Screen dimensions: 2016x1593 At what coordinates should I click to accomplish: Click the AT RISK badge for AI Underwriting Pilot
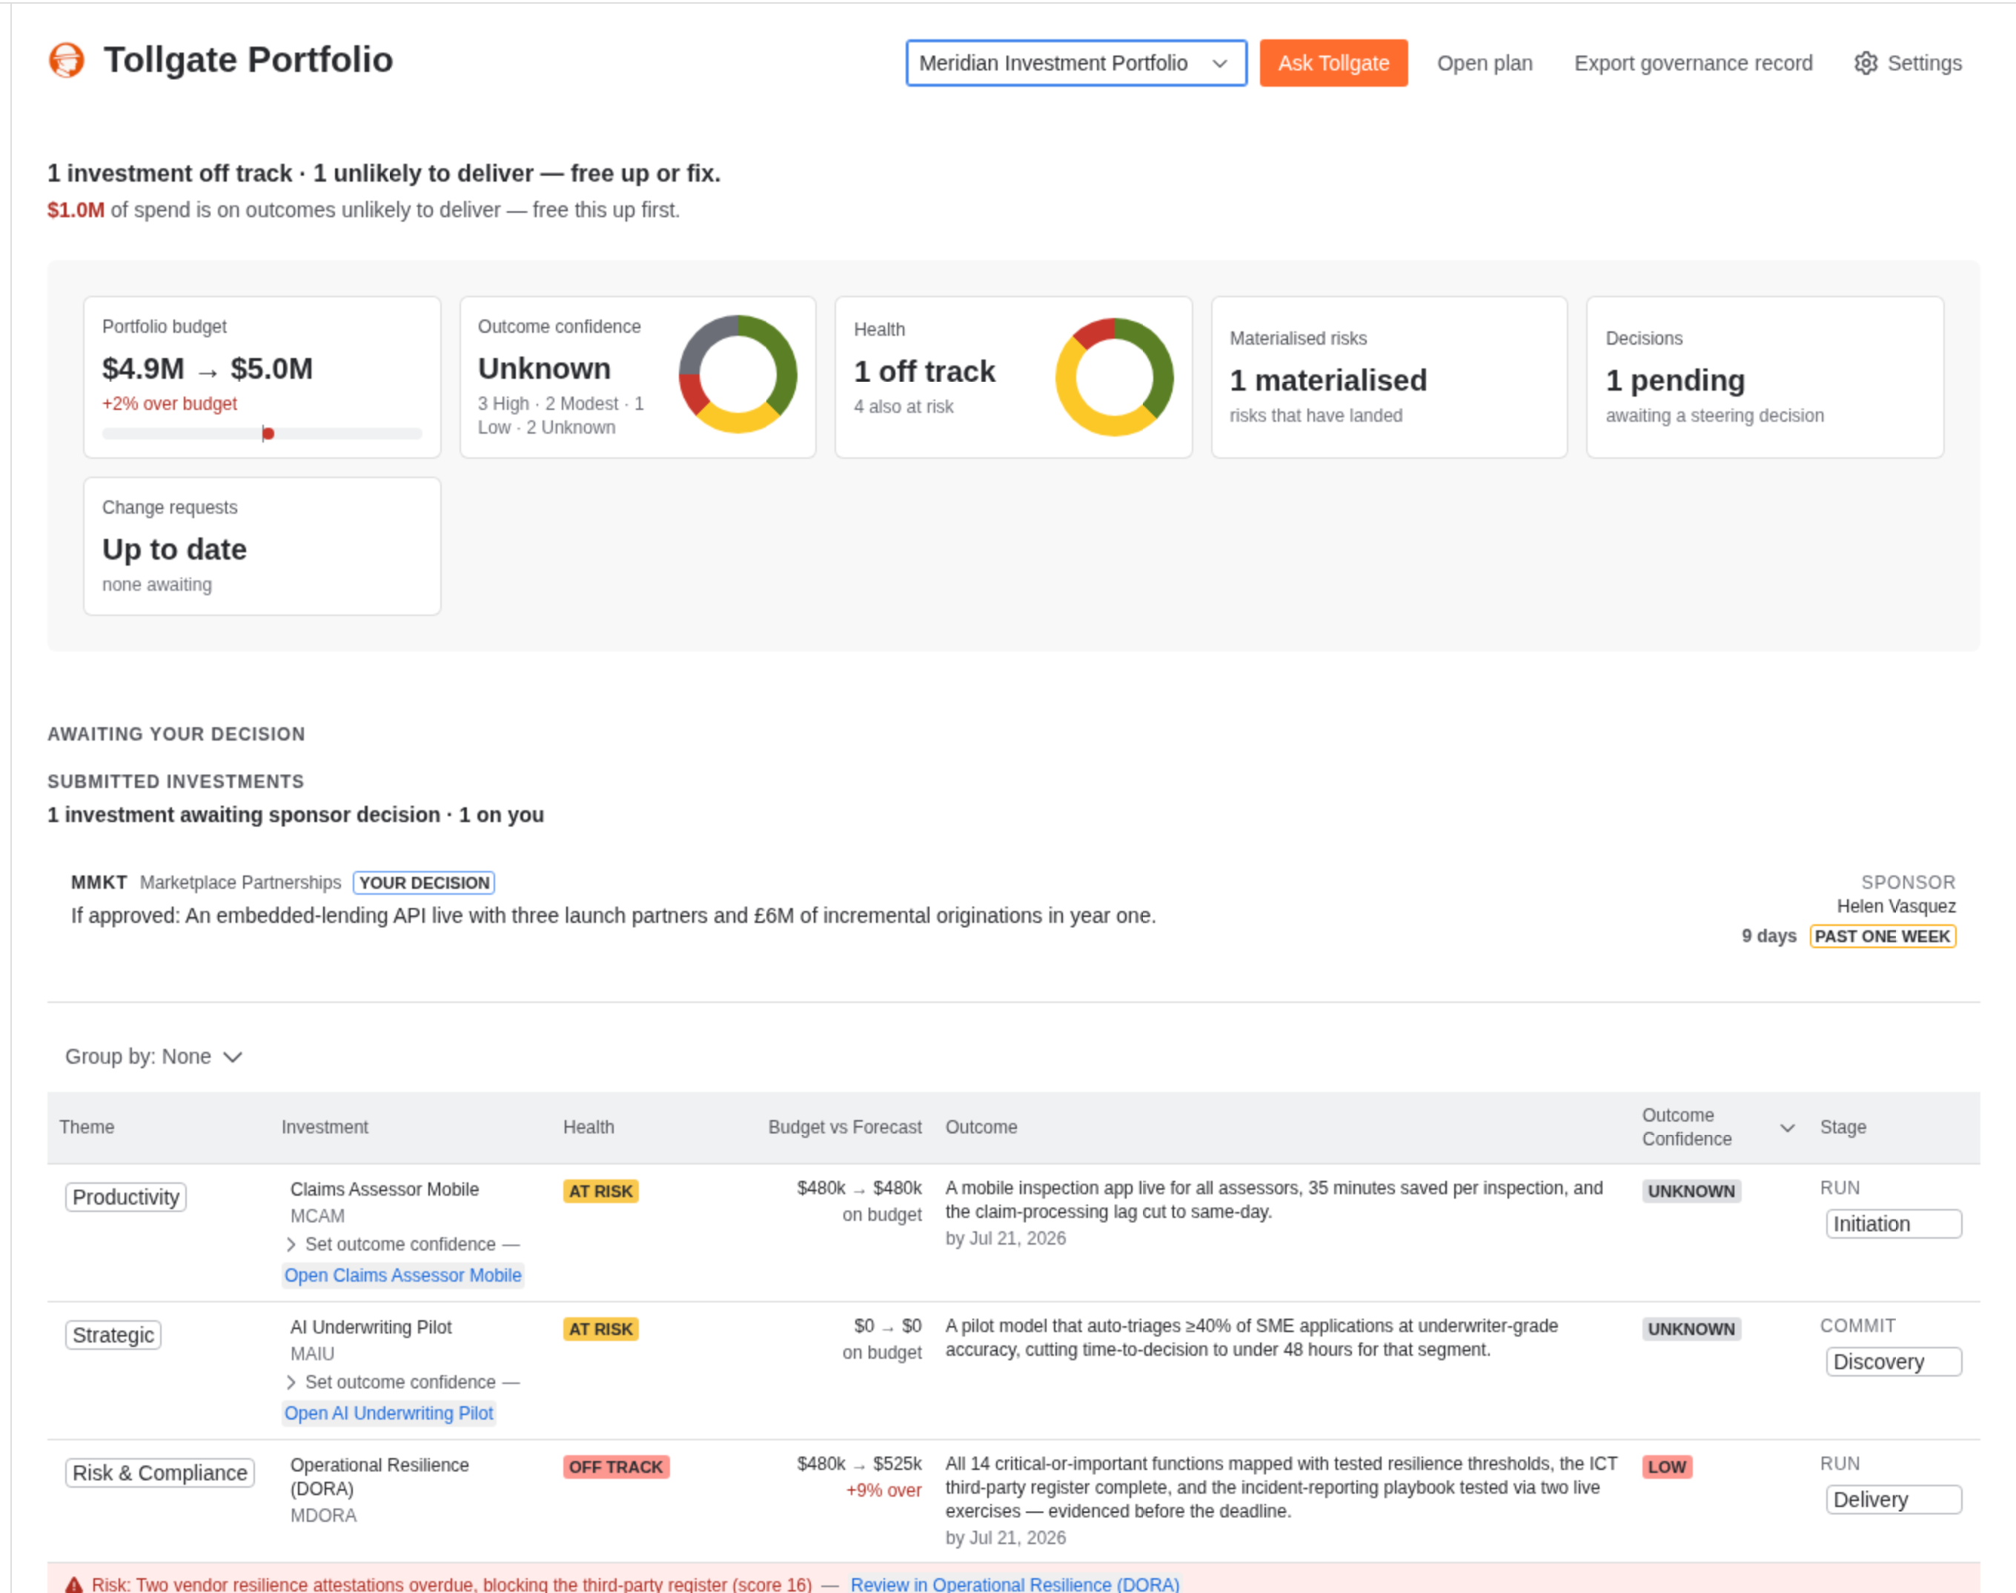(600, 1329)
